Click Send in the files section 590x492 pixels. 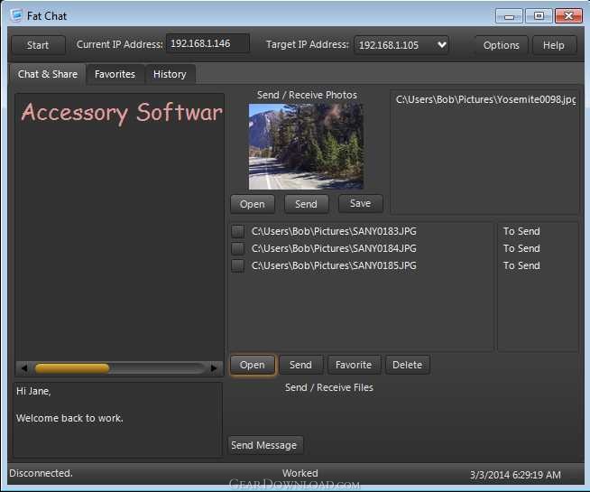click(x=300, y=365)
